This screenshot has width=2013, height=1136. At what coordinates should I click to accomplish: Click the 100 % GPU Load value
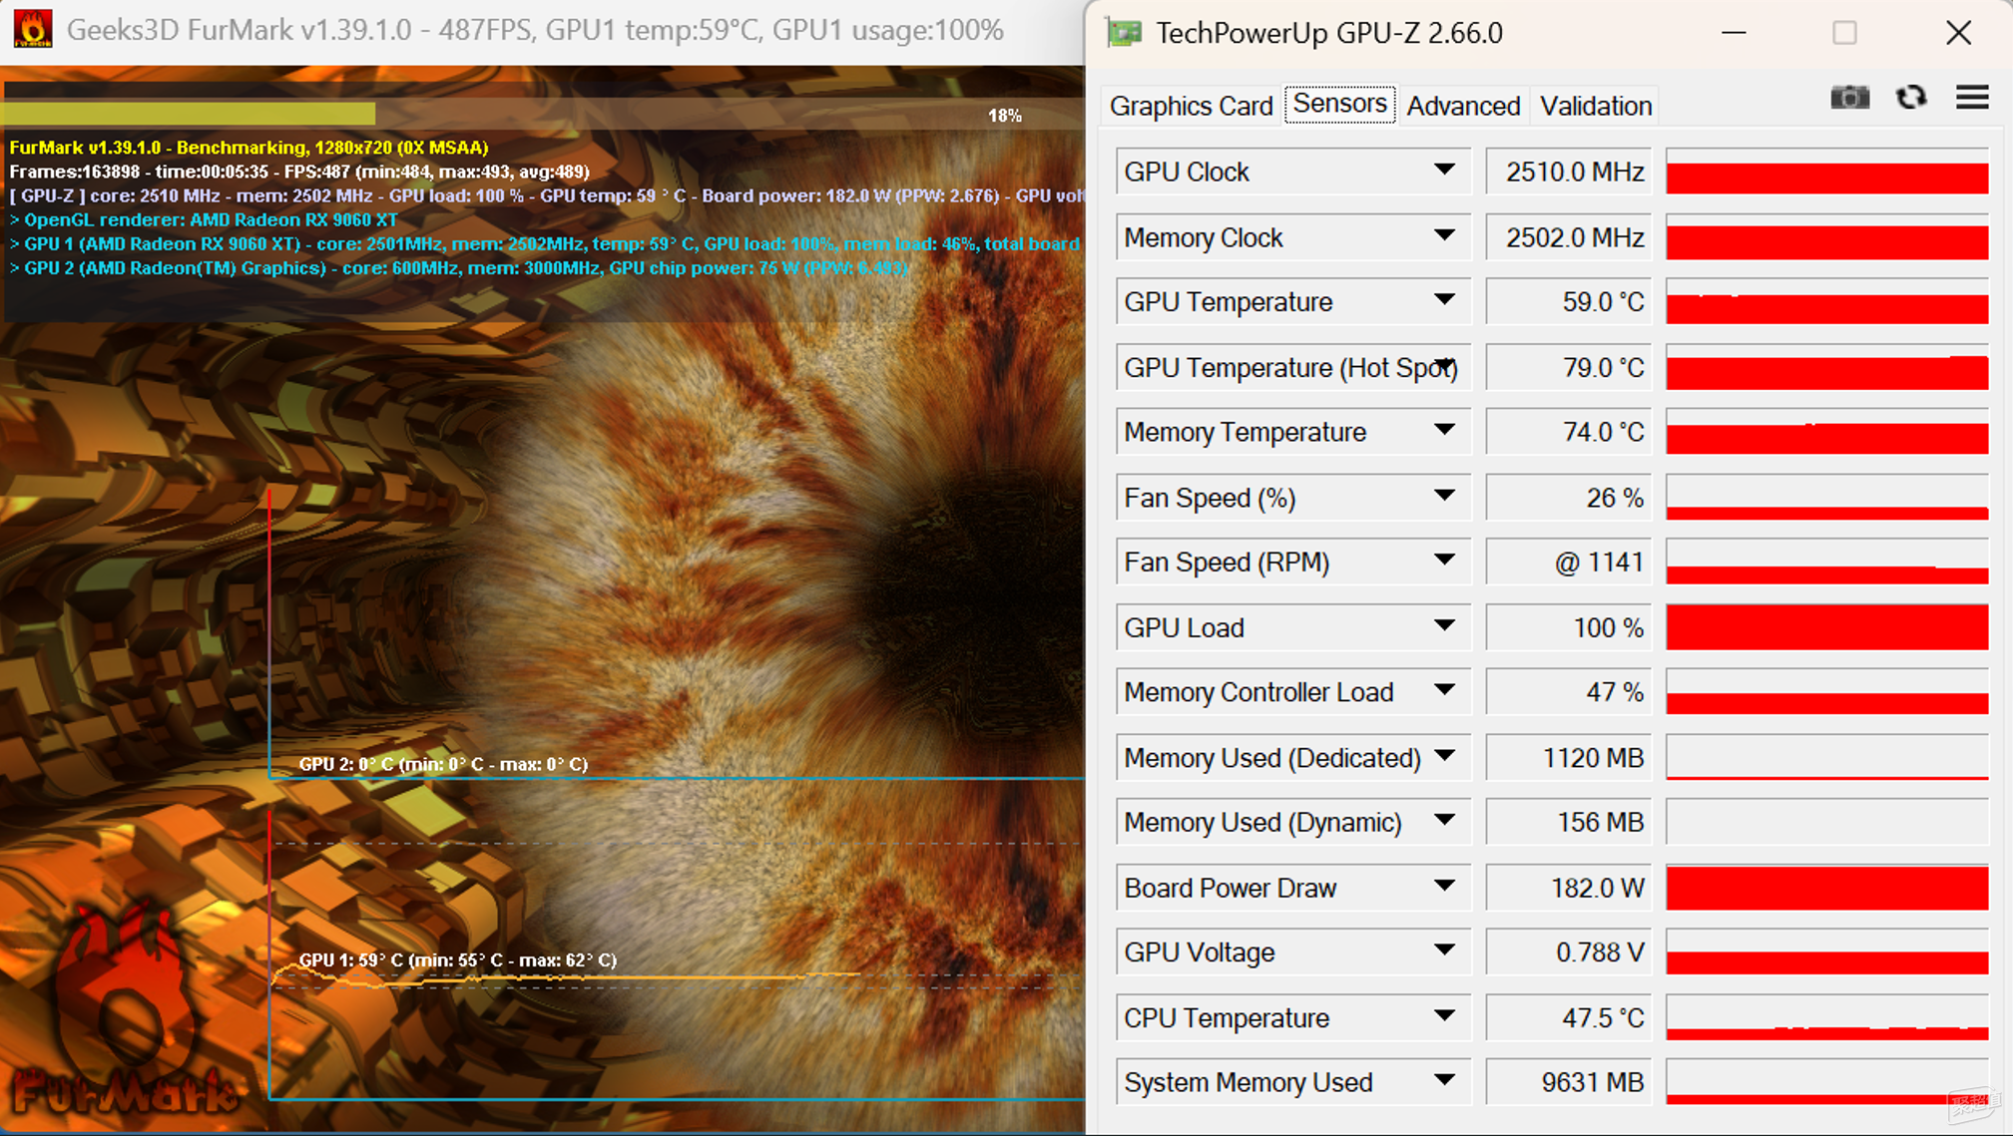1568,627
